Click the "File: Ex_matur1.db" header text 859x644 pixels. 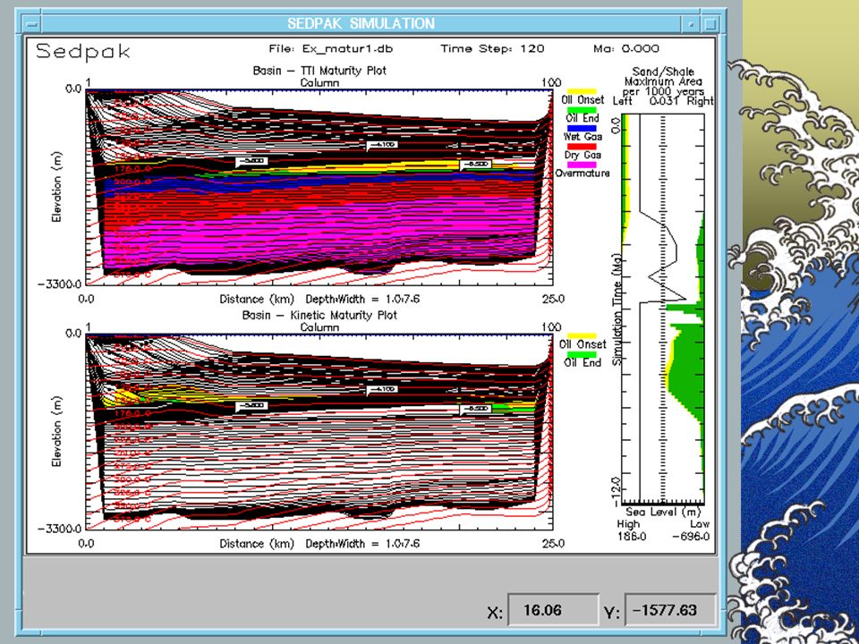(x=331, y=48)
